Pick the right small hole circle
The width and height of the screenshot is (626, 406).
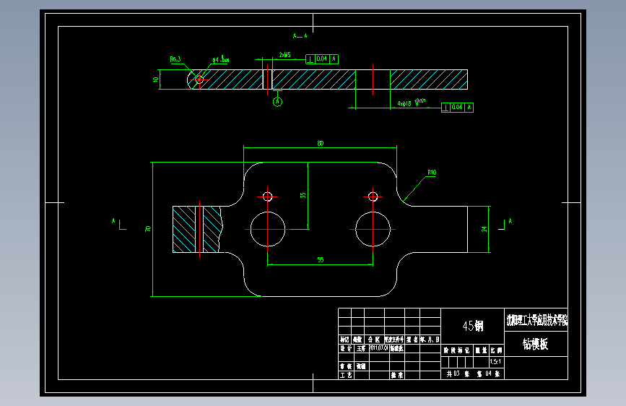[373, 196]
